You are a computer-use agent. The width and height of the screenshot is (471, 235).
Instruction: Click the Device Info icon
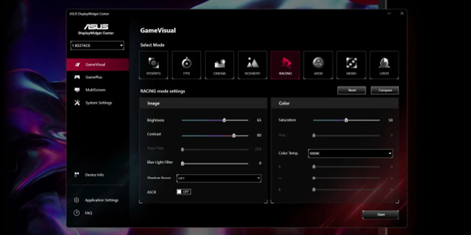pyautogui.click(x=77, y=174)
